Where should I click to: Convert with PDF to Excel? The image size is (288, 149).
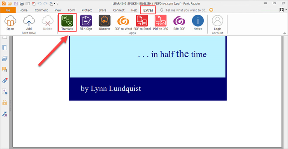142,23
